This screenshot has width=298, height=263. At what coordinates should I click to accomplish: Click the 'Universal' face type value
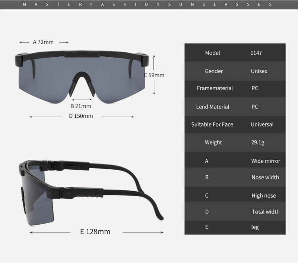click(262, 124)
